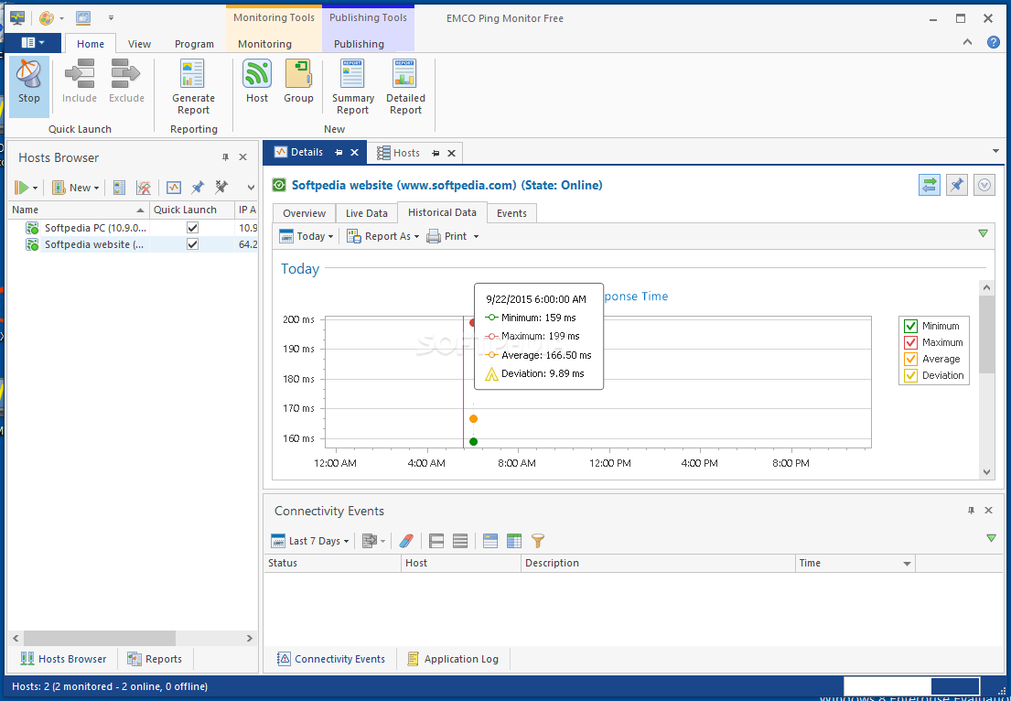This screenshot has width=1011, height=701.
Task: Click the funnel filter icon in Connectivity Events
Action: pos(538,541)
